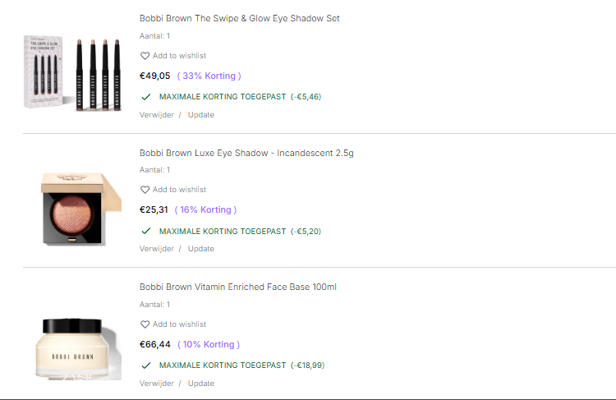Viewport: 616px width, 400px height.
Task: Click green checkmark beside the €18,99 discount
Action: point(146,365)
